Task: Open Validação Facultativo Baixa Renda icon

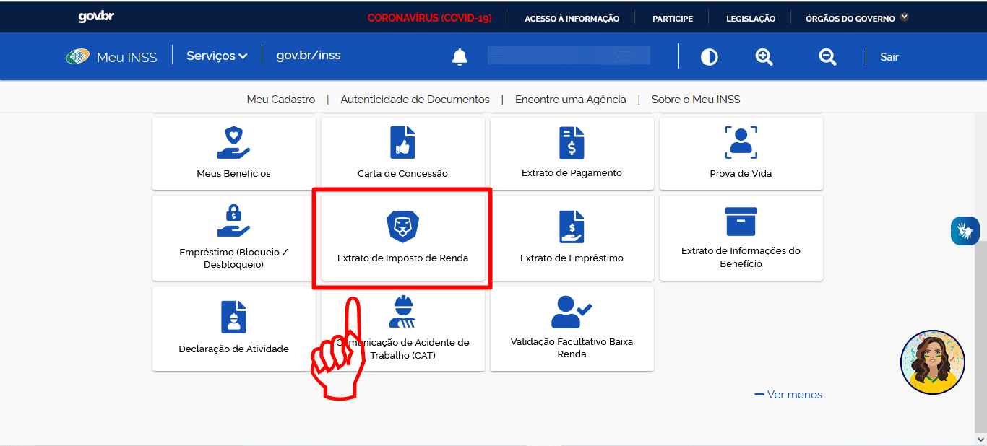Action: click(x=572, y=312)
